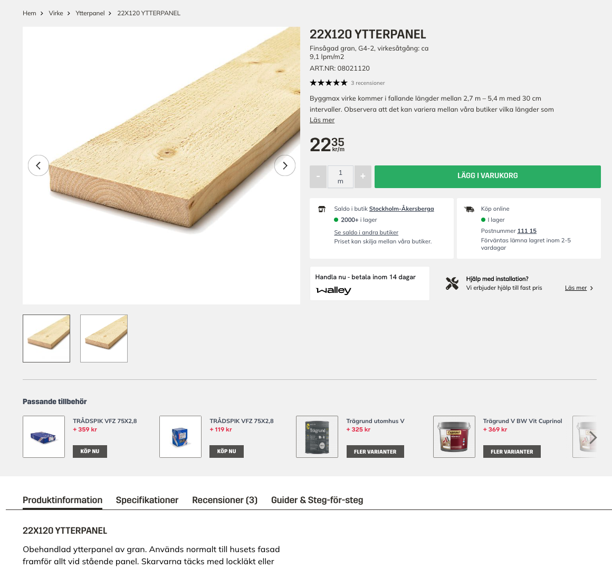Screen dimensions: 612x569
Task: Click the postnummer 111 15 link
Action: point(527,230)
